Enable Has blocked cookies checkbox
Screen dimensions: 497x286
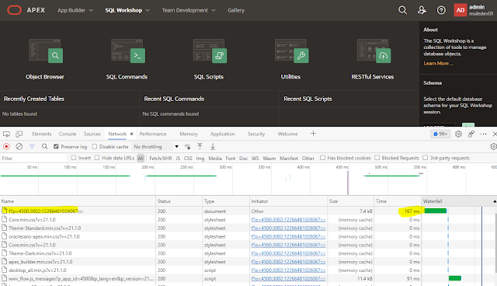point(323,158)
